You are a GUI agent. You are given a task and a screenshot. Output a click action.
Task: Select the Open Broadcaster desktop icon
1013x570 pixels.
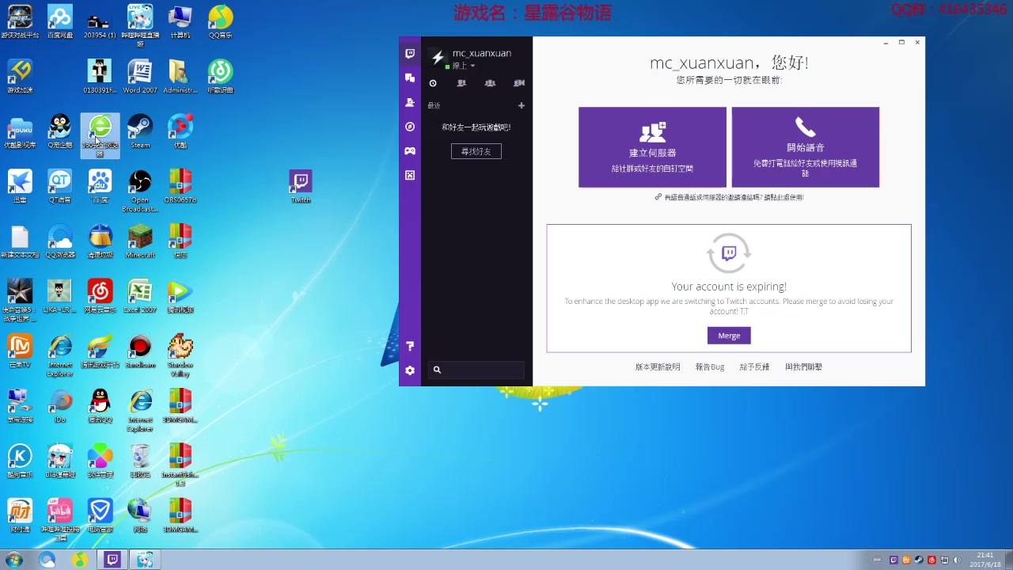(x=140, y=191)
